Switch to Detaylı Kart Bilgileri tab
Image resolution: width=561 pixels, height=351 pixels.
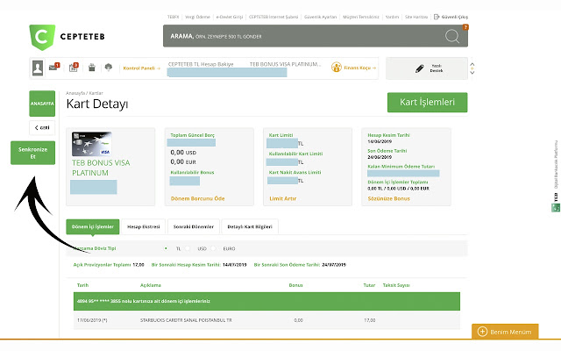250,226
